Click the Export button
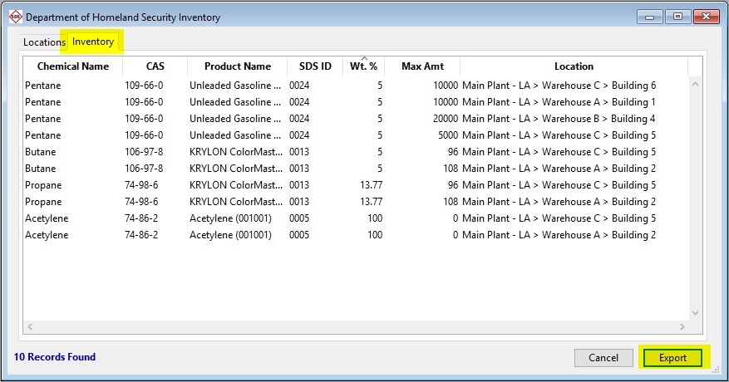729x382 pixels. [672, 358]
